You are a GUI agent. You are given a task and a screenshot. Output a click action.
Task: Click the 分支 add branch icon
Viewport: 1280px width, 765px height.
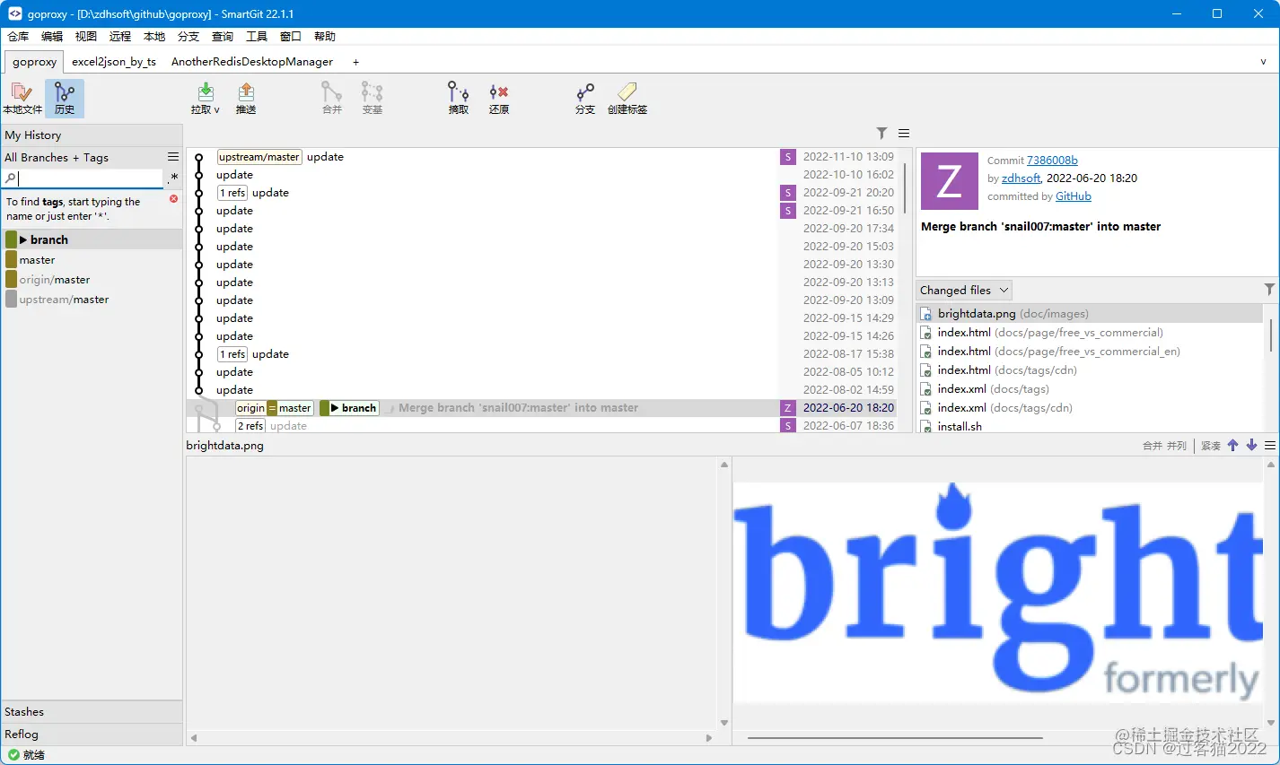click(x=585, y=92)
